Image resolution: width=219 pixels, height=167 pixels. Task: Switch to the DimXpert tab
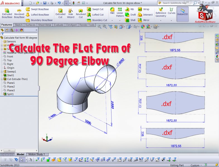[71, 25]
